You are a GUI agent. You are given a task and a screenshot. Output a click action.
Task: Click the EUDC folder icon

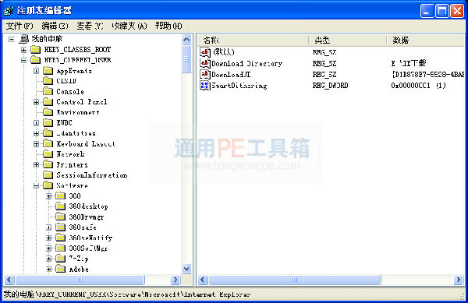pos(48,123)
